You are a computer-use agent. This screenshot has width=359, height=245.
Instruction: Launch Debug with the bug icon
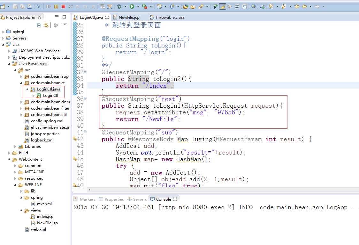click(x=119, y=6)
